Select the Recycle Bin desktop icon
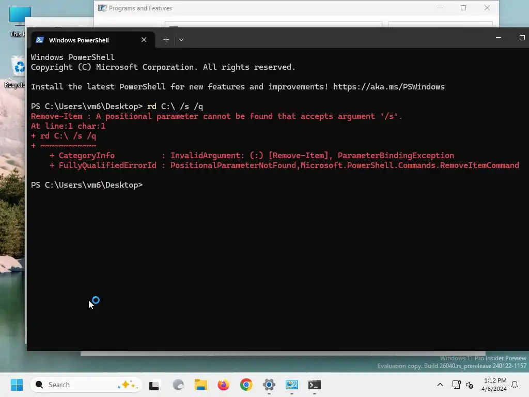 pyautogui.click(x=15, y=72)
